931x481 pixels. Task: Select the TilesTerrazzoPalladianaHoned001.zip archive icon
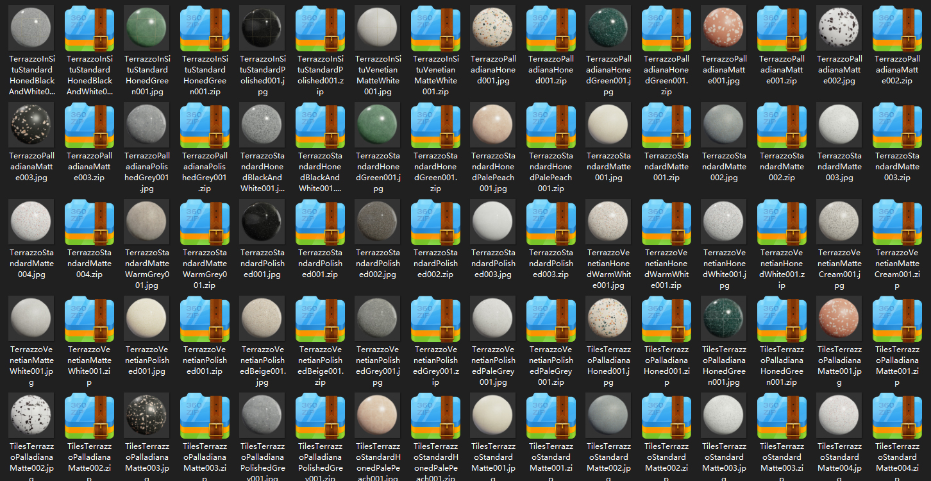[667, 319]
